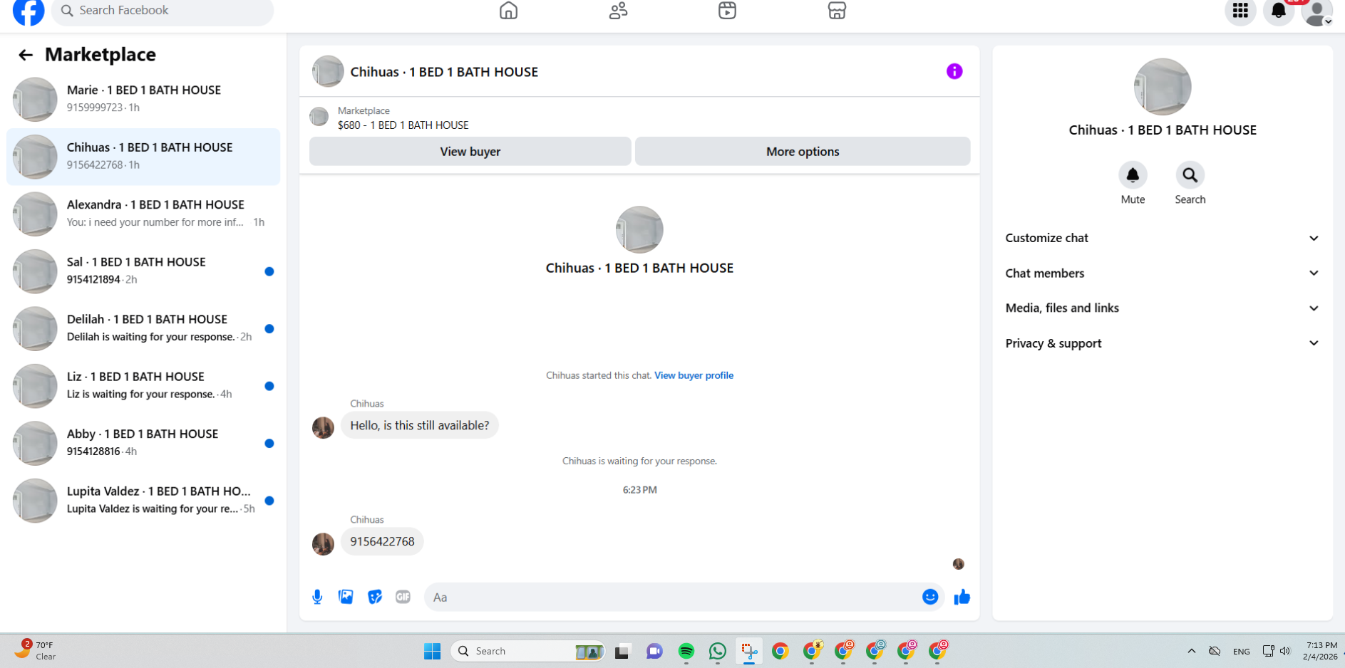Click the ENG language indicator
Viewport: 1345px width, 668px height.
(1241, 651)
